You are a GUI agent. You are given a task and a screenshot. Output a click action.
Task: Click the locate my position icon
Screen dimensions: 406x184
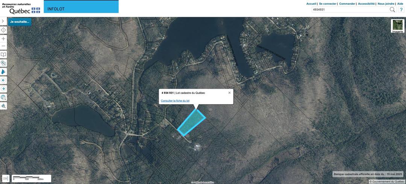point(3,30)
